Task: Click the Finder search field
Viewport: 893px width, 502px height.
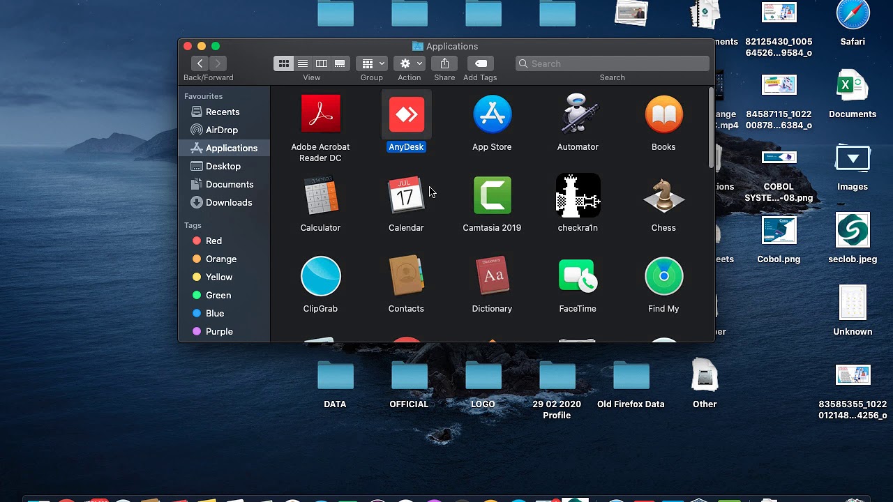Action: tap(613, 63)
